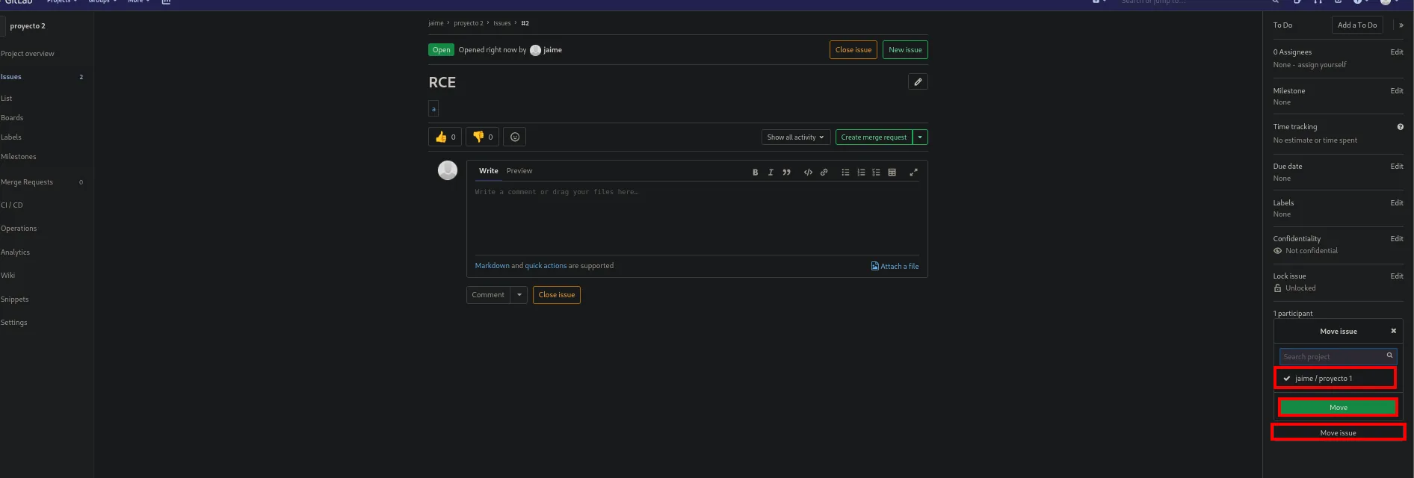
Task: Click Close issue below comment box
Action: [x=557, y=295]
